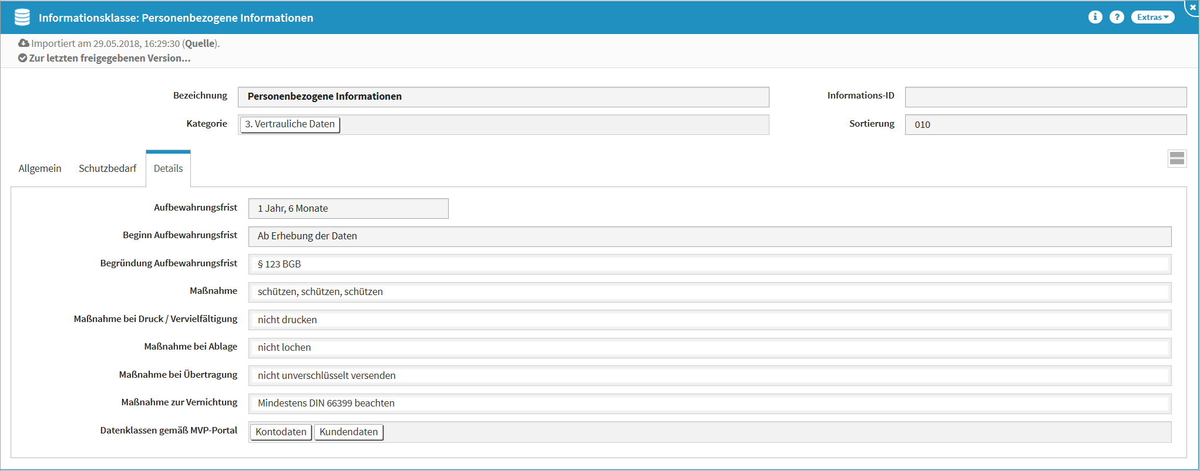Image resolution: width=1200 pixels, height=471 pixels.
Task: Toggle the layout view icon above panel
Action: 1177,158
